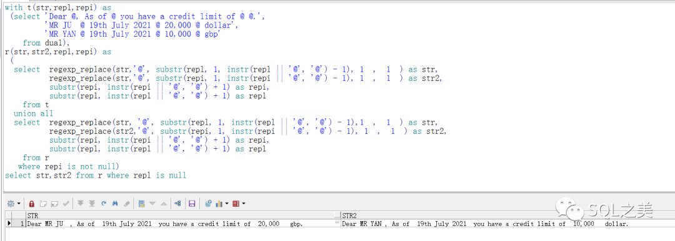Click 'where repi is not null)' line
Viewport: 675px width, 241px height.
pyautogui.click(x=69, y=166)
